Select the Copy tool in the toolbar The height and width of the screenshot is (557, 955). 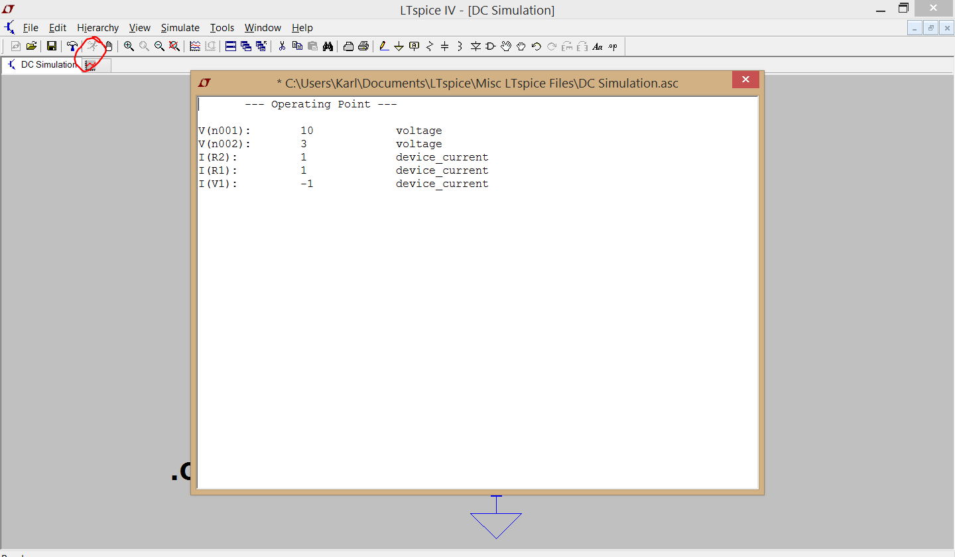pyautogui.click(x=297, y=46)
